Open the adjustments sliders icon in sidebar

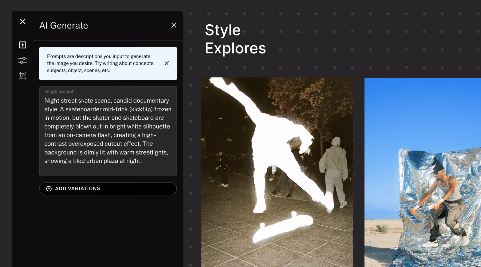(23, 60)
